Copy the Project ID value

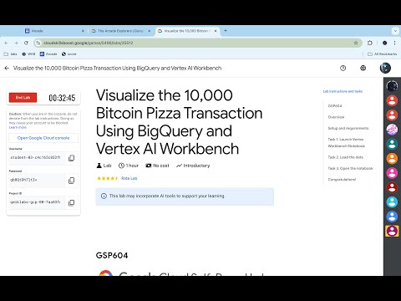(x=71, y=202)
